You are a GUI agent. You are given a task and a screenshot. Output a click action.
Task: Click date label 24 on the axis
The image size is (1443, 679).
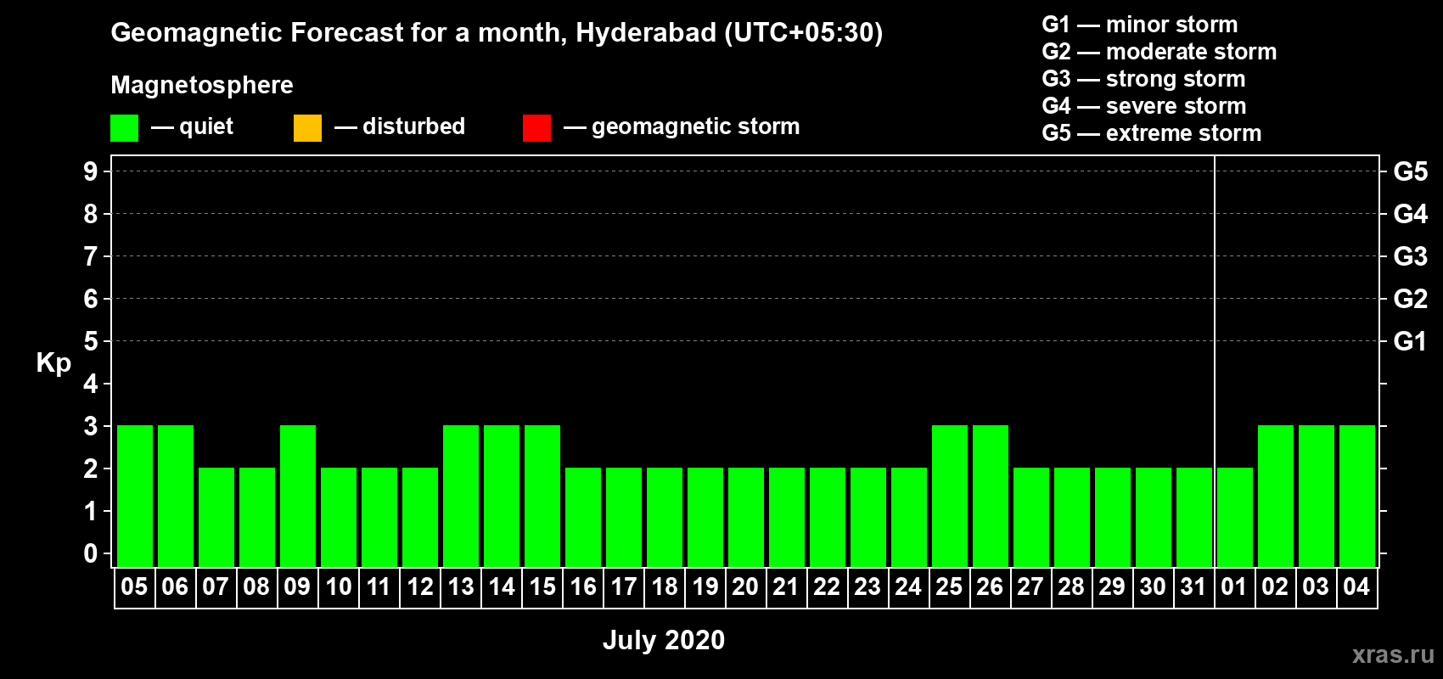click(x=908, y=587)
